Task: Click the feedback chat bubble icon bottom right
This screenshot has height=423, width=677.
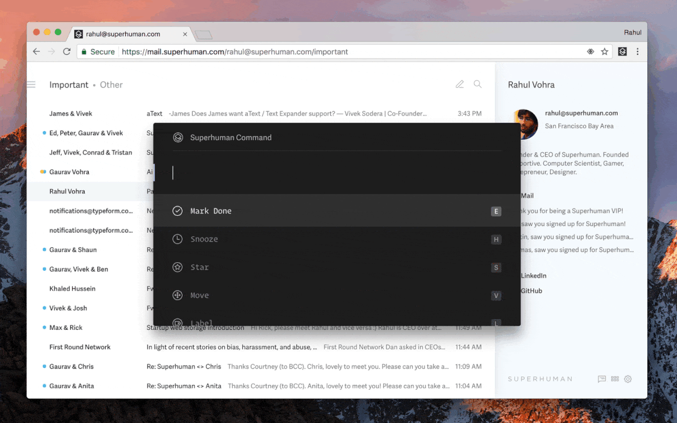Action: coord(601,379)
